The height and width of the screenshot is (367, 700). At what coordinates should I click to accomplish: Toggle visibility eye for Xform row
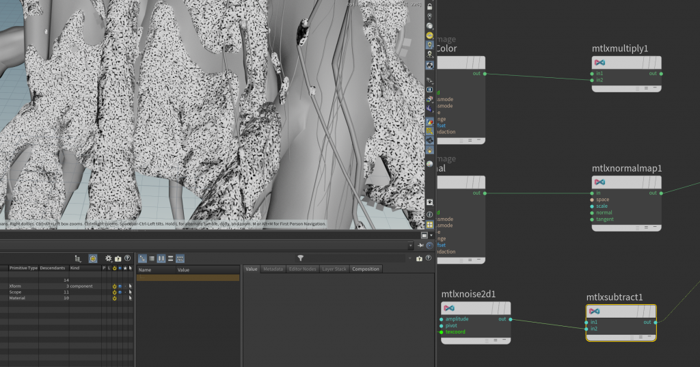[120, 286]
